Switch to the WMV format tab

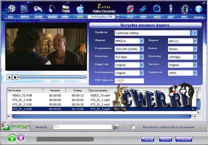[x=65, y=17]
